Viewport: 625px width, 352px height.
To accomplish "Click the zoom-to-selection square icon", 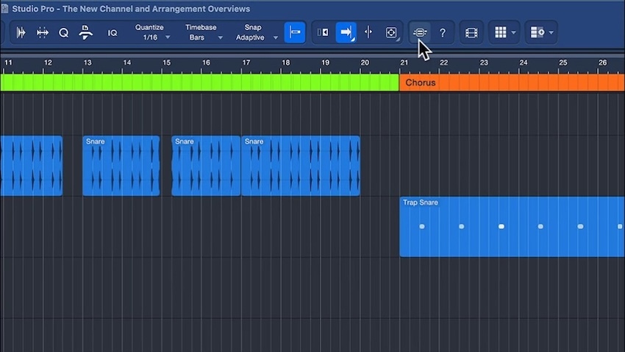I will click(391, 32).
